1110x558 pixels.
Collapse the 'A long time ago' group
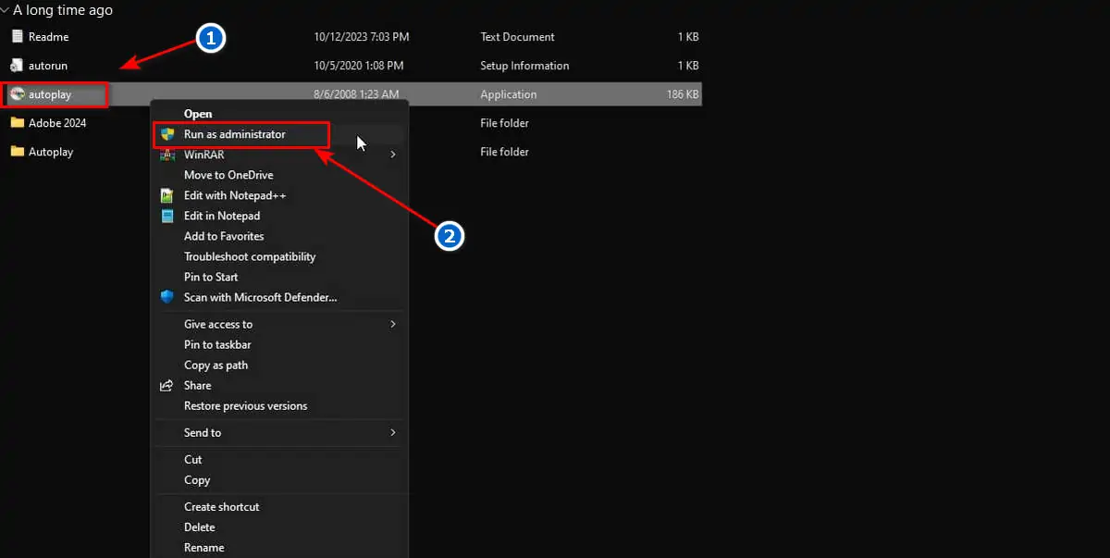[x=6, y=10]
